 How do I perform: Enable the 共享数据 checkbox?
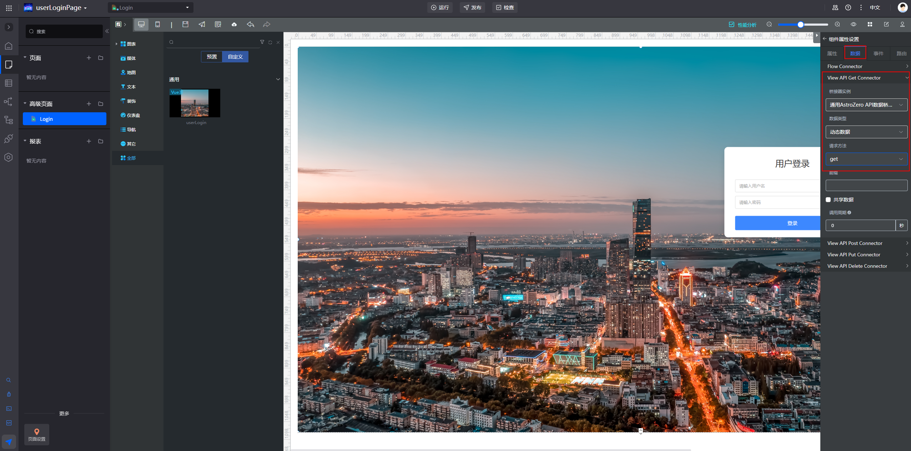coord(828,200)
